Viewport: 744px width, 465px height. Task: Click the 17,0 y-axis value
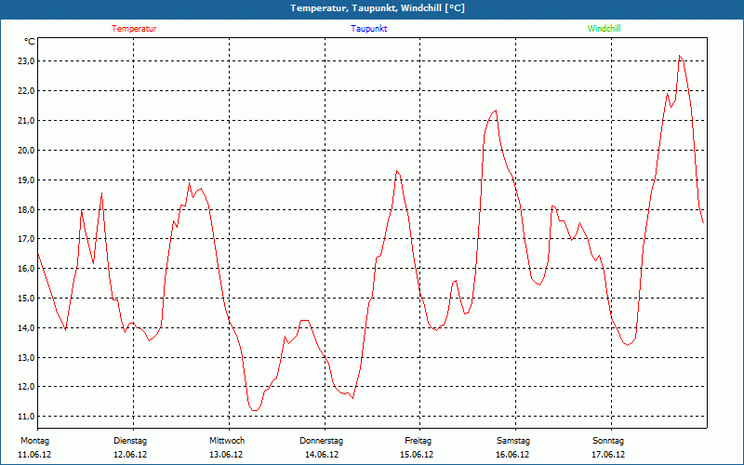coord(26,239)
